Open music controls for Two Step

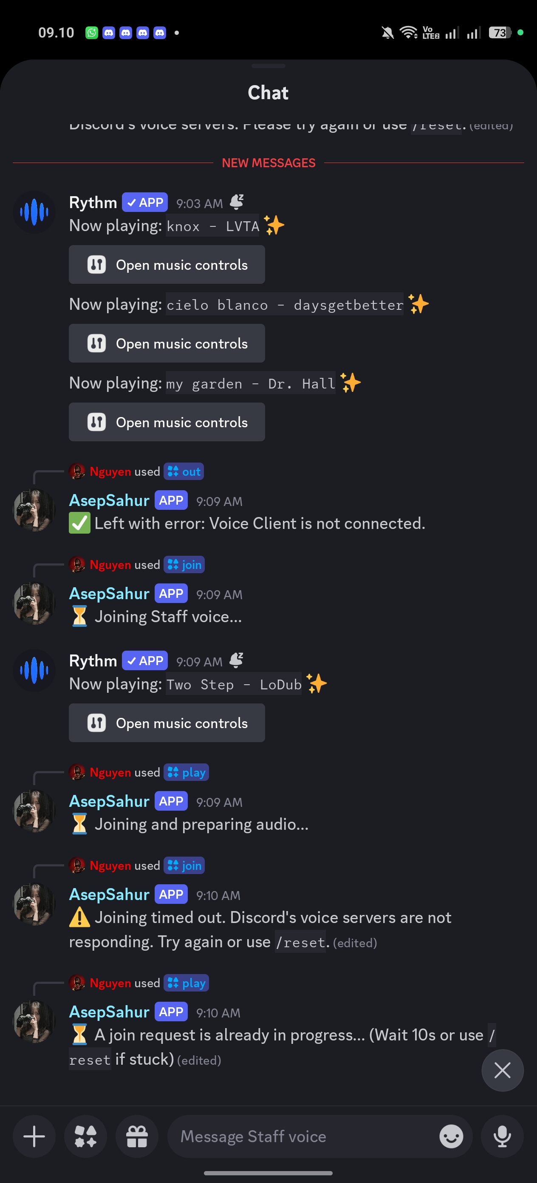point(167,723)
